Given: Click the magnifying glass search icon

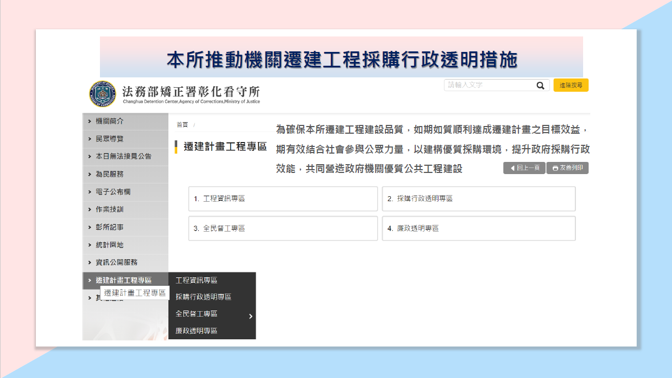Looking at the screenshot, I should (x=540, y=86).
